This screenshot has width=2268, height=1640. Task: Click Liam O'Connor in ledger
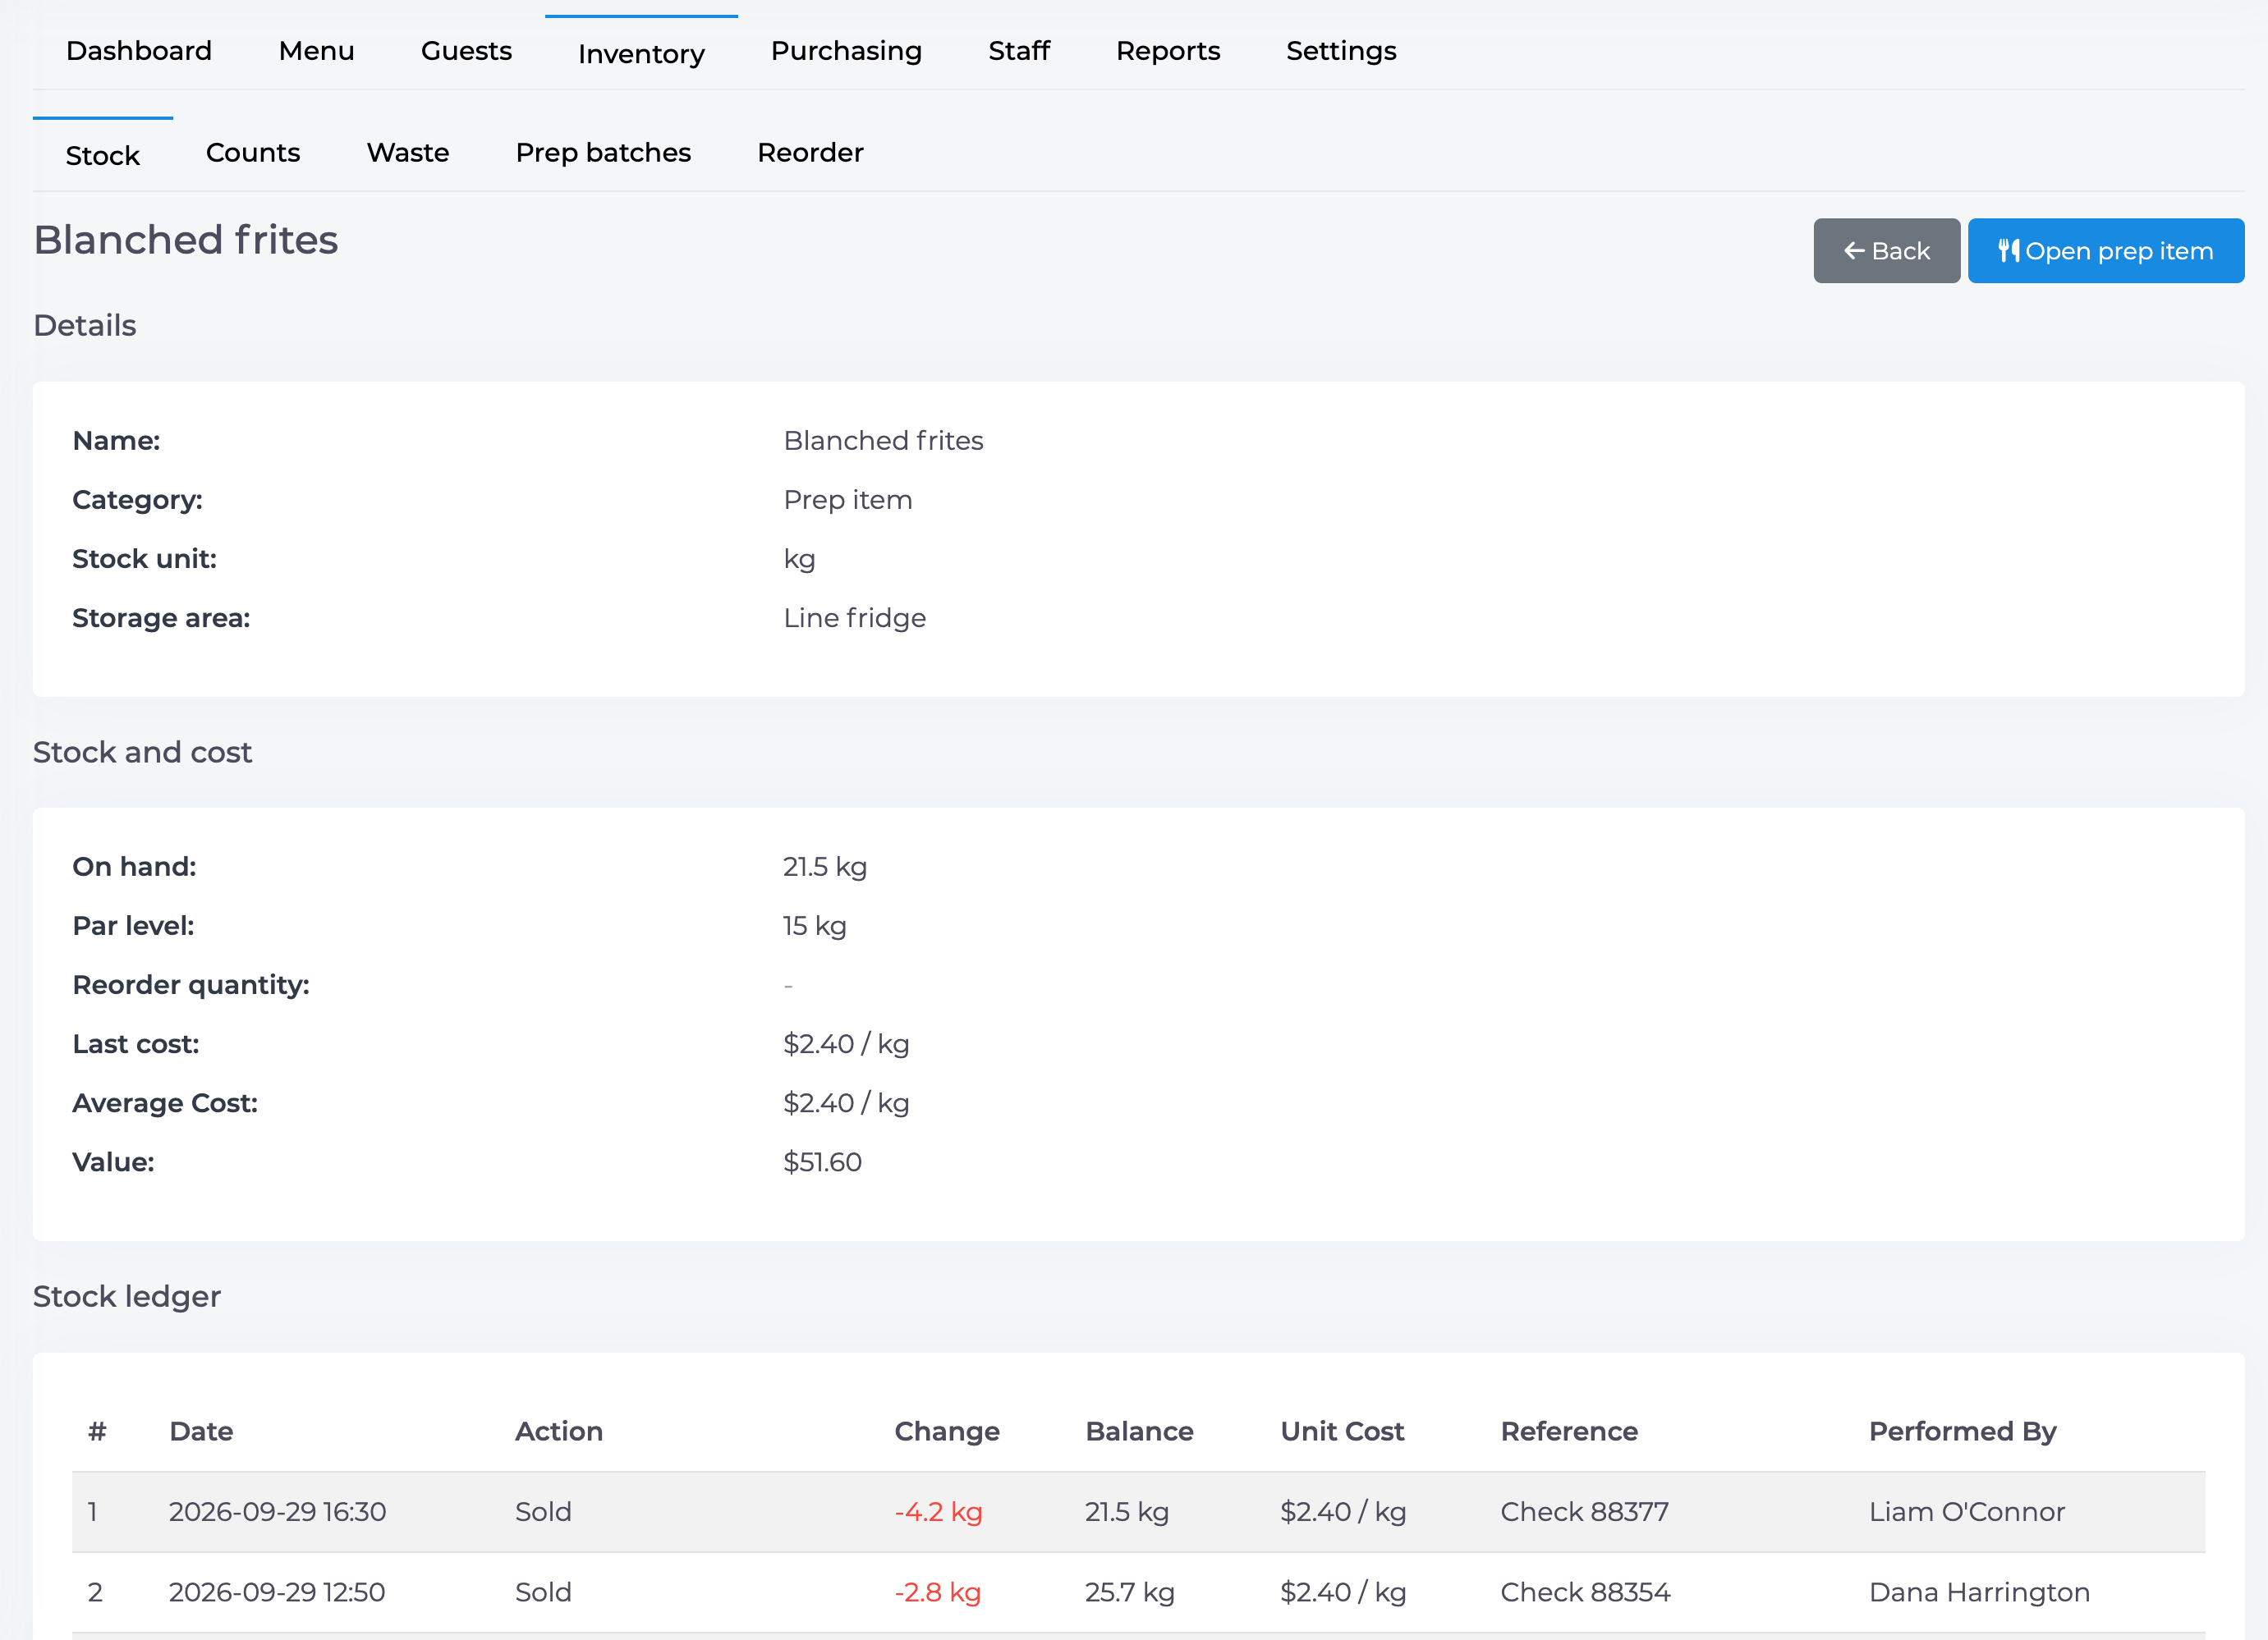1967,1512
